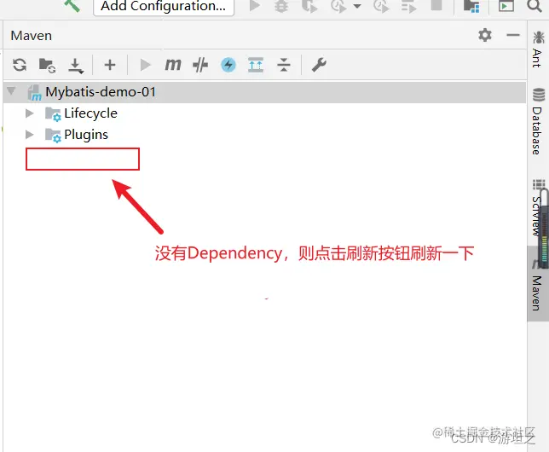Click the Run play icon in top toolbar
Viewport: 549px width, 452px height.
click(x=255, y=5)
